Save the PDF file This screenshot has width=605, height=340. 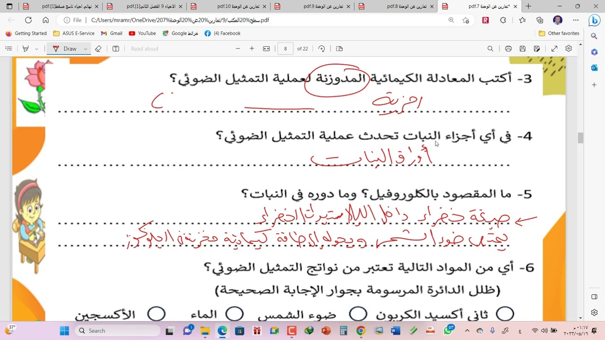pyautogui.click(x=522, y=49)
